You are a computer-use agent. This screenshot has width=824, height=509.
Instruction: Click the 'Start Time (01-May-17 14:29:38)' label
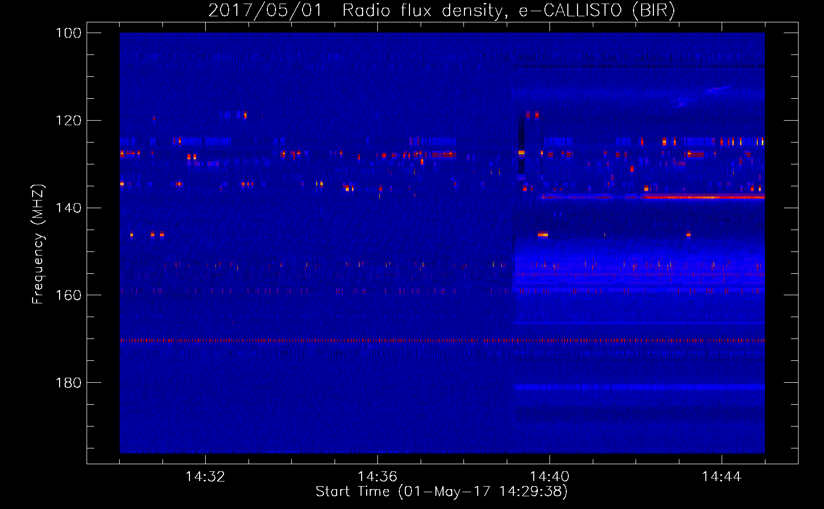coord(442,491)
